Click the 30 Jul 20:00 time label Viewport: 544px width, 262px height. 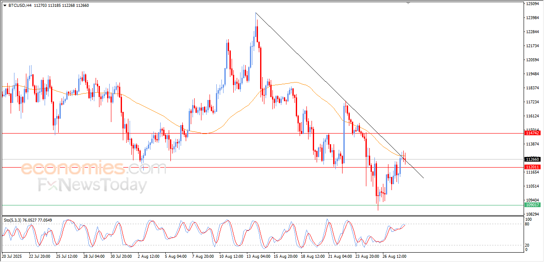tap(121, 256)
